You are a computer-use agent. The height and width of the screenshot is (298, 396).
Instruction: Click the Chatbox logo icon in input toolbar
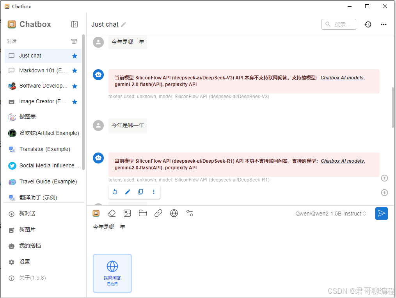pos(96,214)
